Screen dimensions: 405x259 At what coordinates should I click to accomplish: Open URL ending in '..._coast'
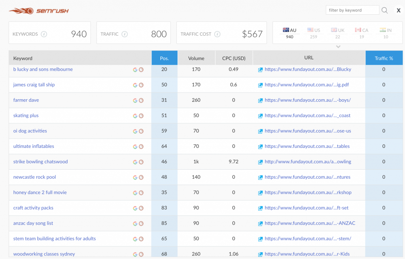[308, 115]
